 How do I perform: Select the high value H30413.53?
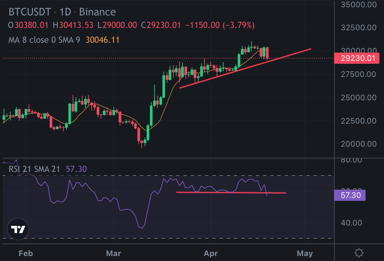pos(73,25)
